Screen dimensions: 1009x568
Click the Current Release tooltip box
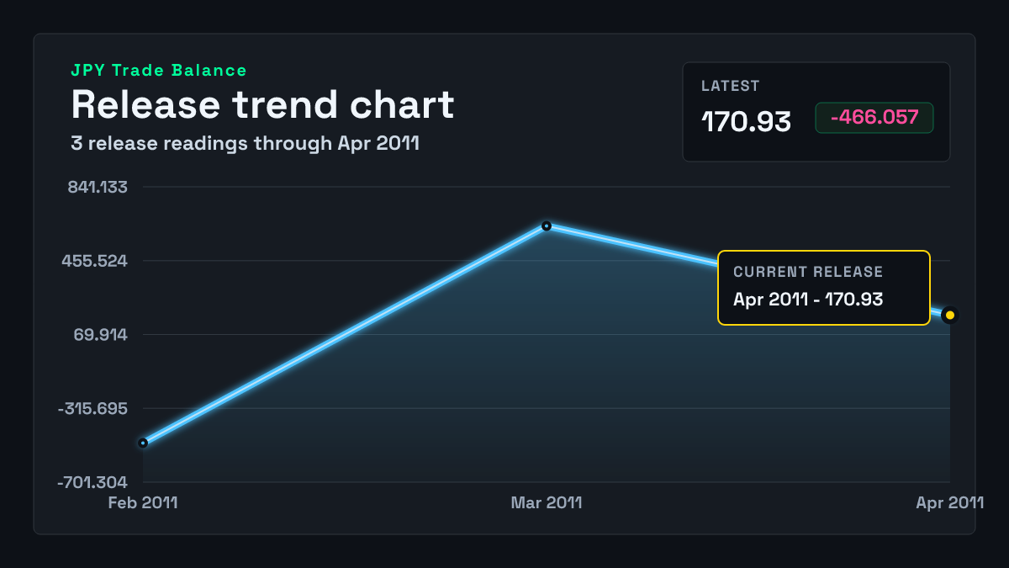pos(823,288)
